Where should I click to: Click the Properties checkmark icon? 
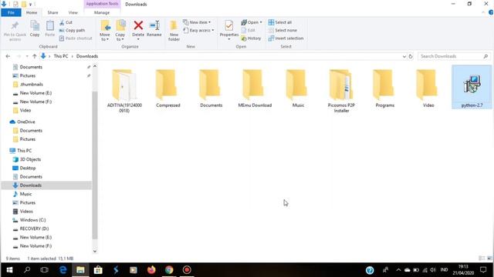(229, 25)
